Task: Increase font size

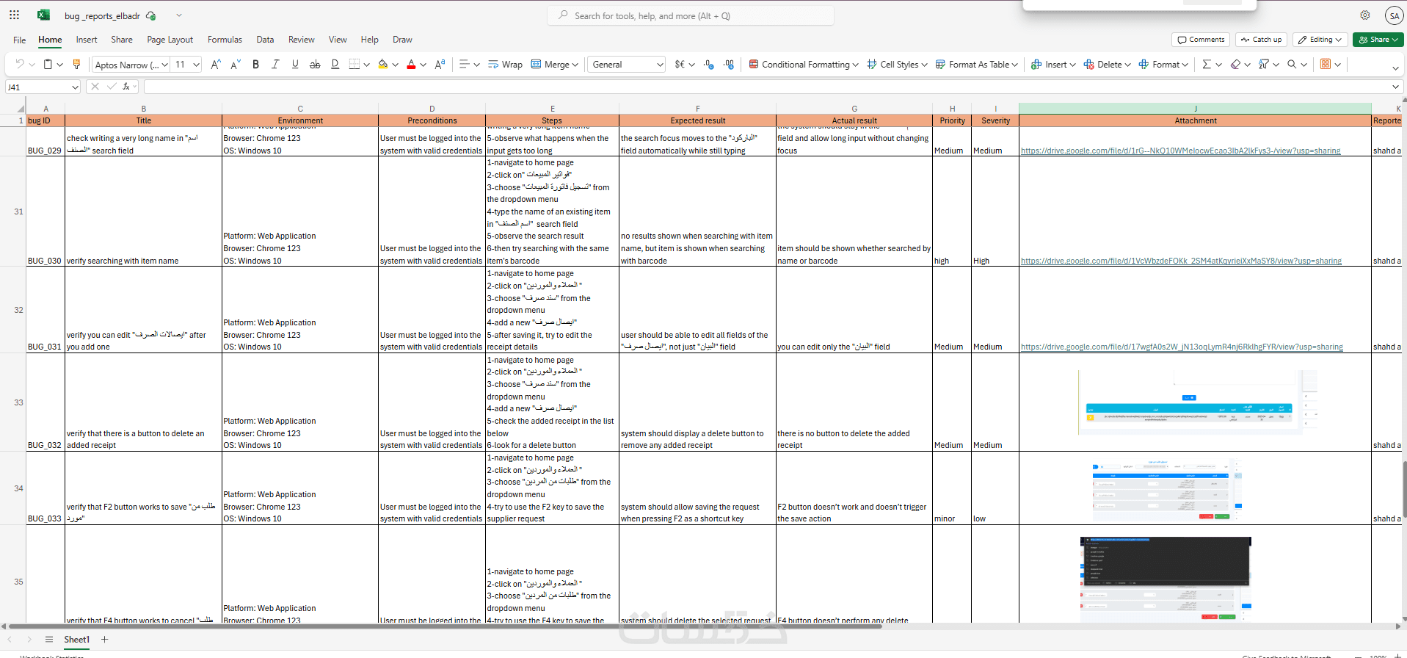Action: [x=216, y=65]
